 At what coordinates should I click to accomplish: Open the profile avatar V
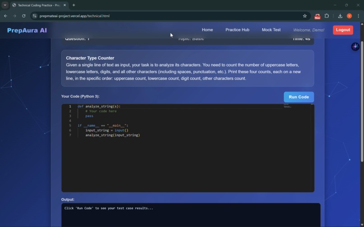click(349, 16)
